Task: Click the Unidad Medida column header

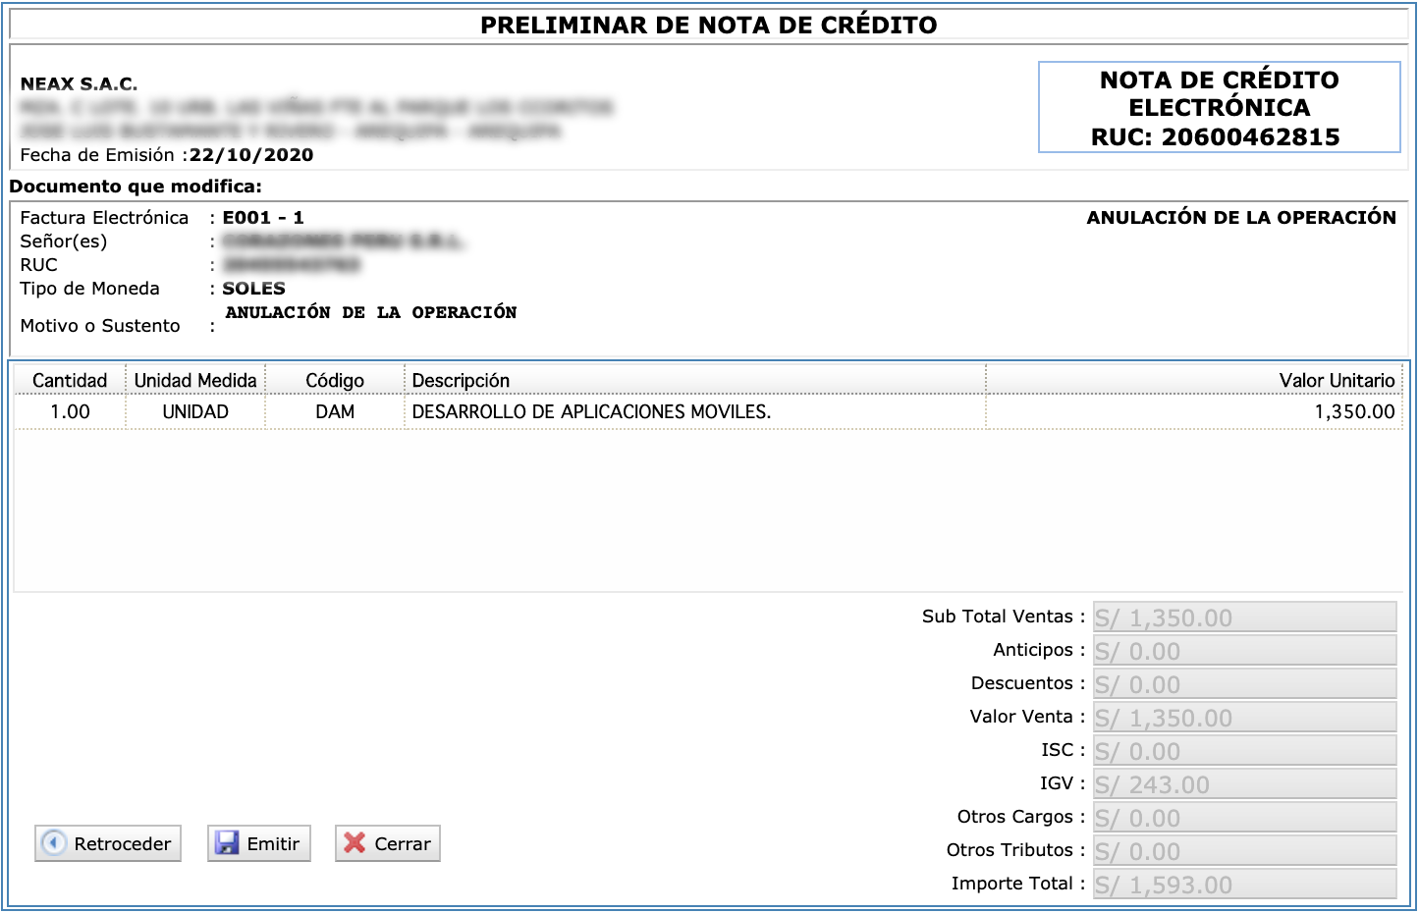Action: click(x=195, y=380)
